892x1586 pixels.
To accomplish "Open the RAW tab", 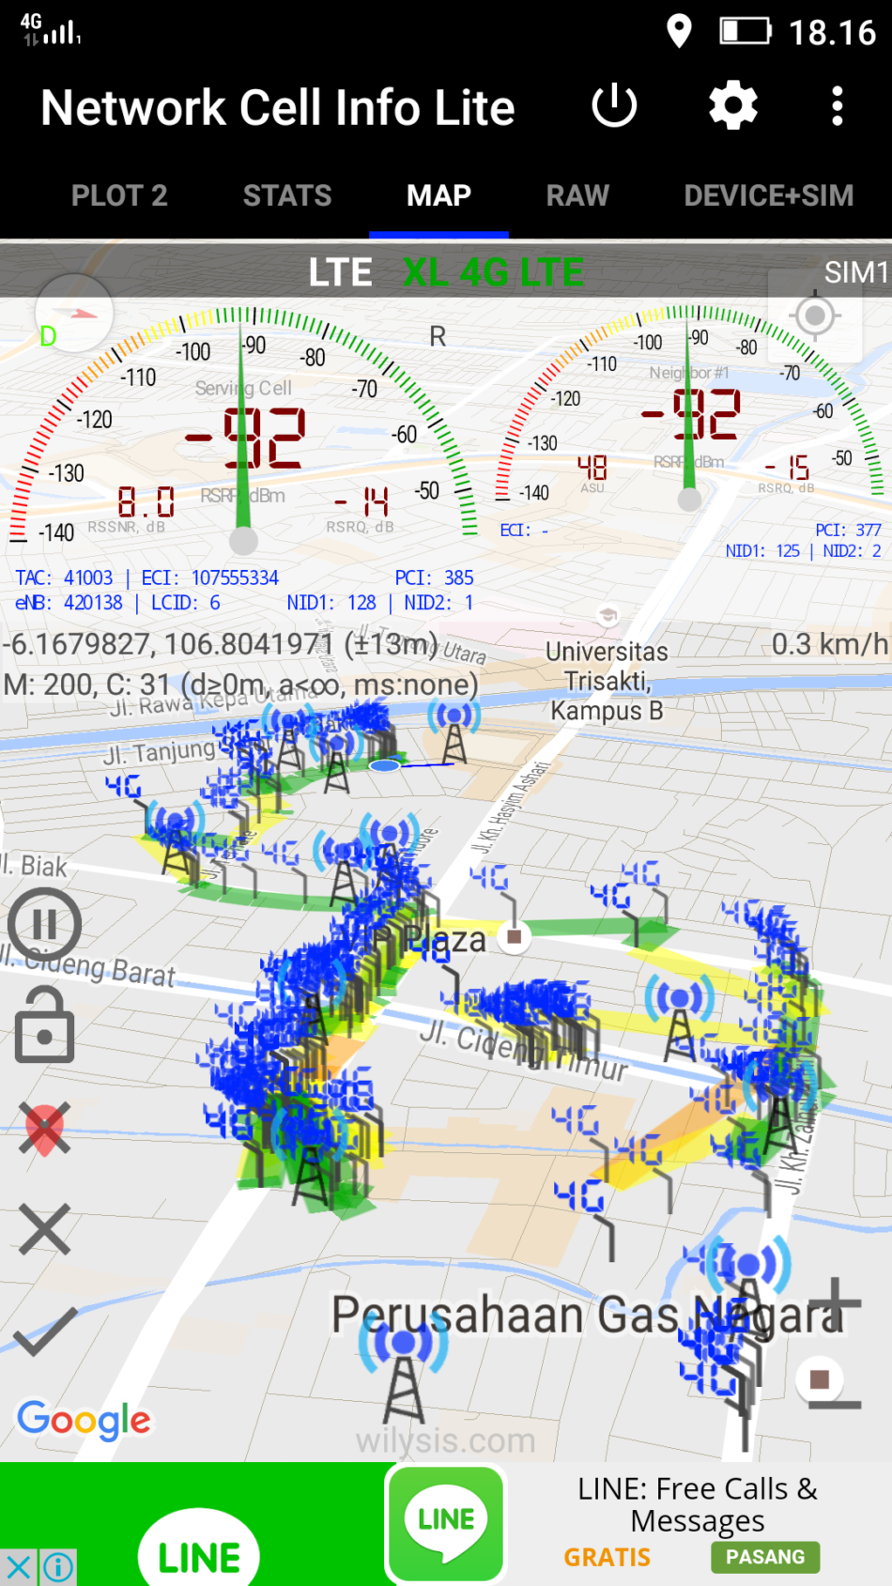I will pos(577,195).
